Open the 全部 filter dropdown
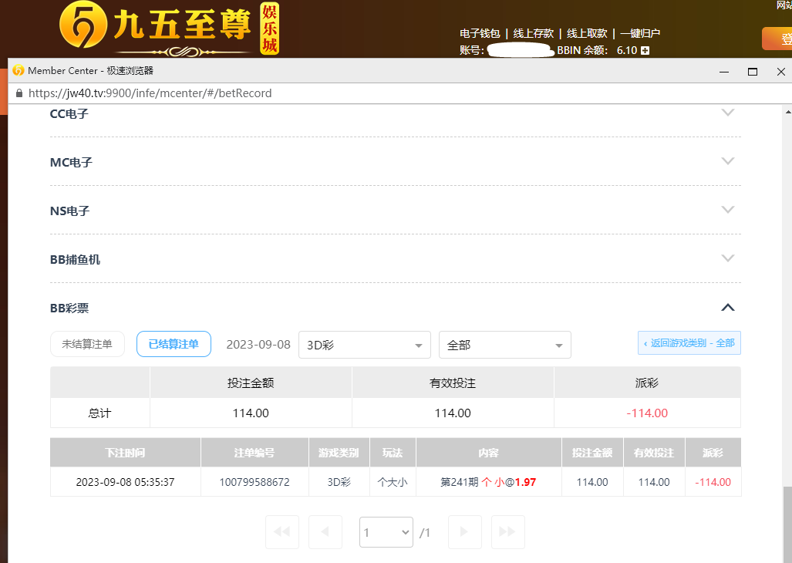Screen dimensions: 792x563 pyautogui.click(x=504, y=345)
